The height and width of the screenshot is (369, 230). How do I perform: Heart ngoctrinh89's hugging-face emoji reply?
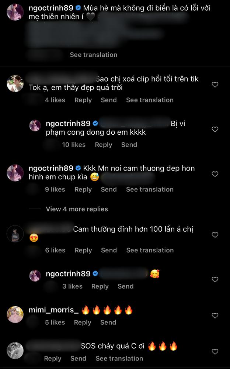coord(215,280)
